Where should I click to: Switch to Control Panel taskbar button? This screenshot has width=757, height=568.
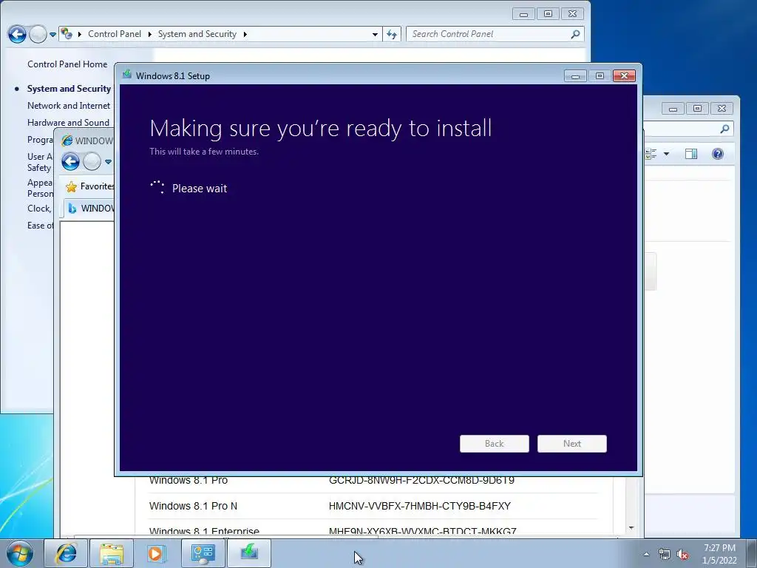click(x=203, y=553)
